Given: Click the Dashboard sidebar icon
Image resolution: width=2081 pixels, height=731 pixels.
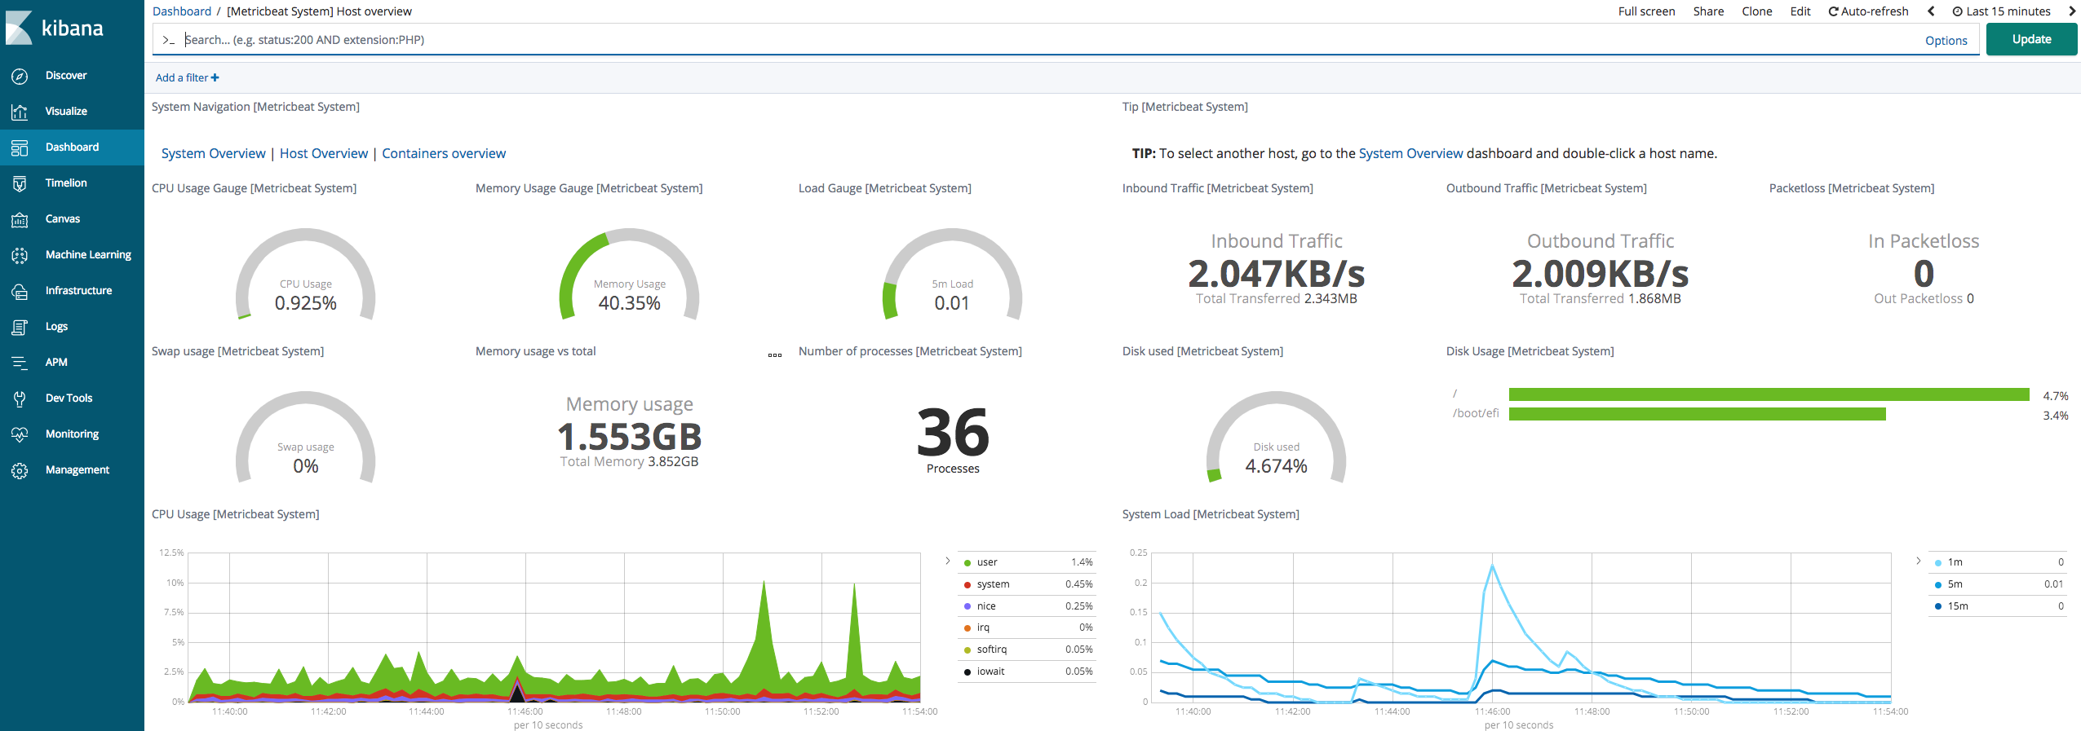Looking at the screenshot, I should 20,148.
